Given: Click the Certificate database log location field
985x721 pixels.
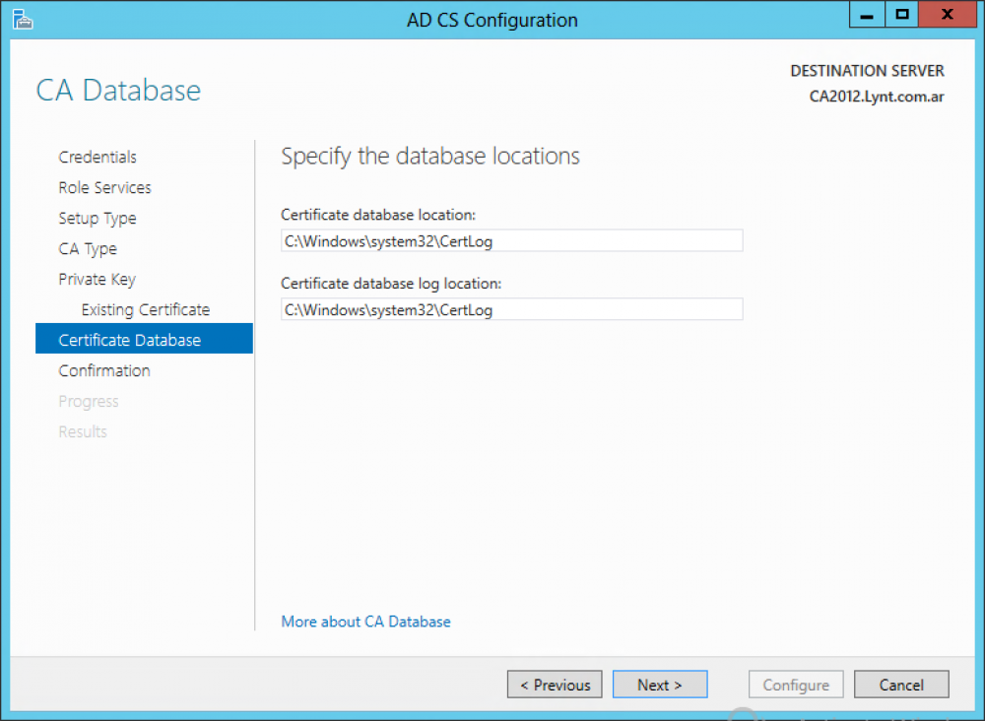Looking at the screenshot, I should tap(511, 310).
